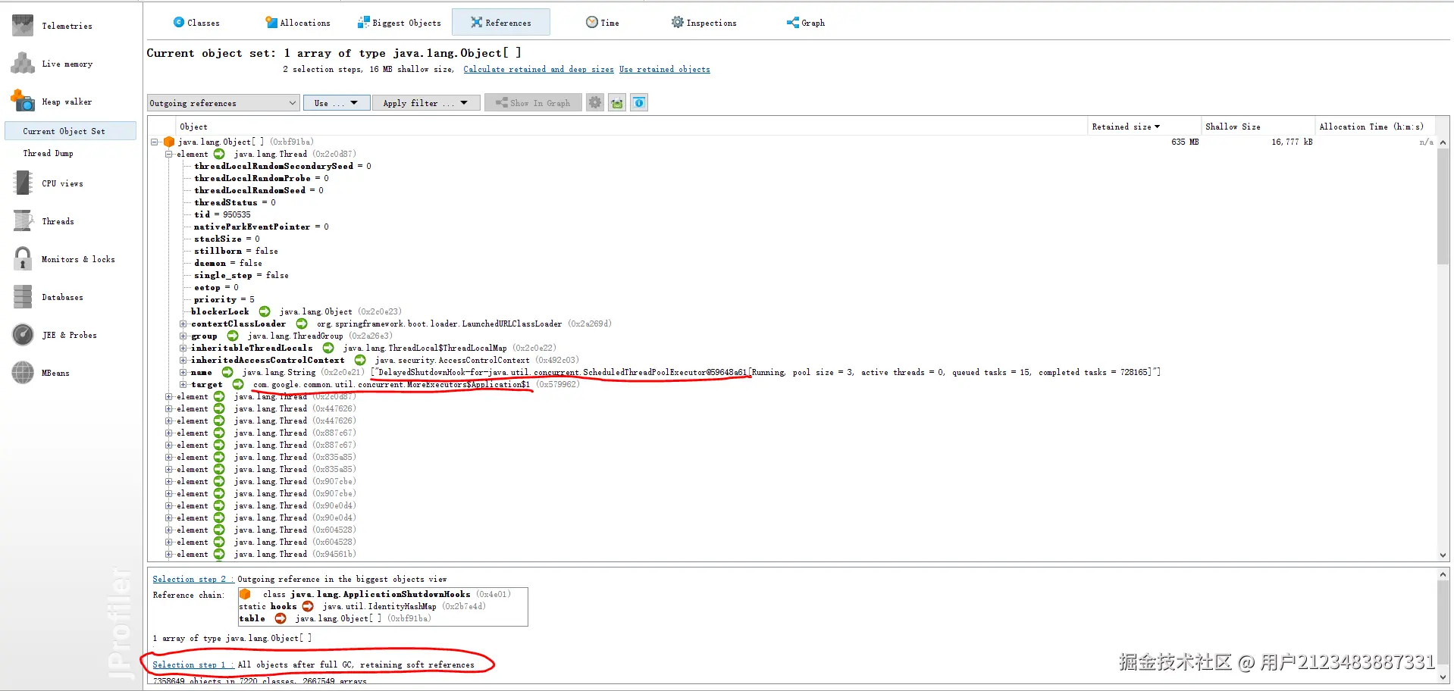Open the Graph tab
Viewport: 1454px width, 691px height.
point(806,23)
